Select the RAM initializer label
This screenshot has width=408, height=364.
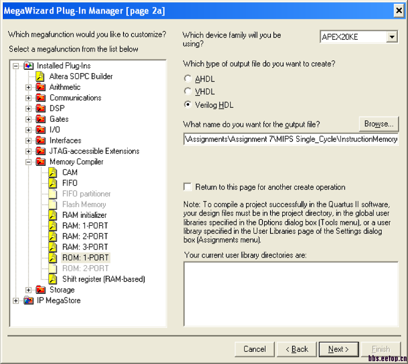84,215
